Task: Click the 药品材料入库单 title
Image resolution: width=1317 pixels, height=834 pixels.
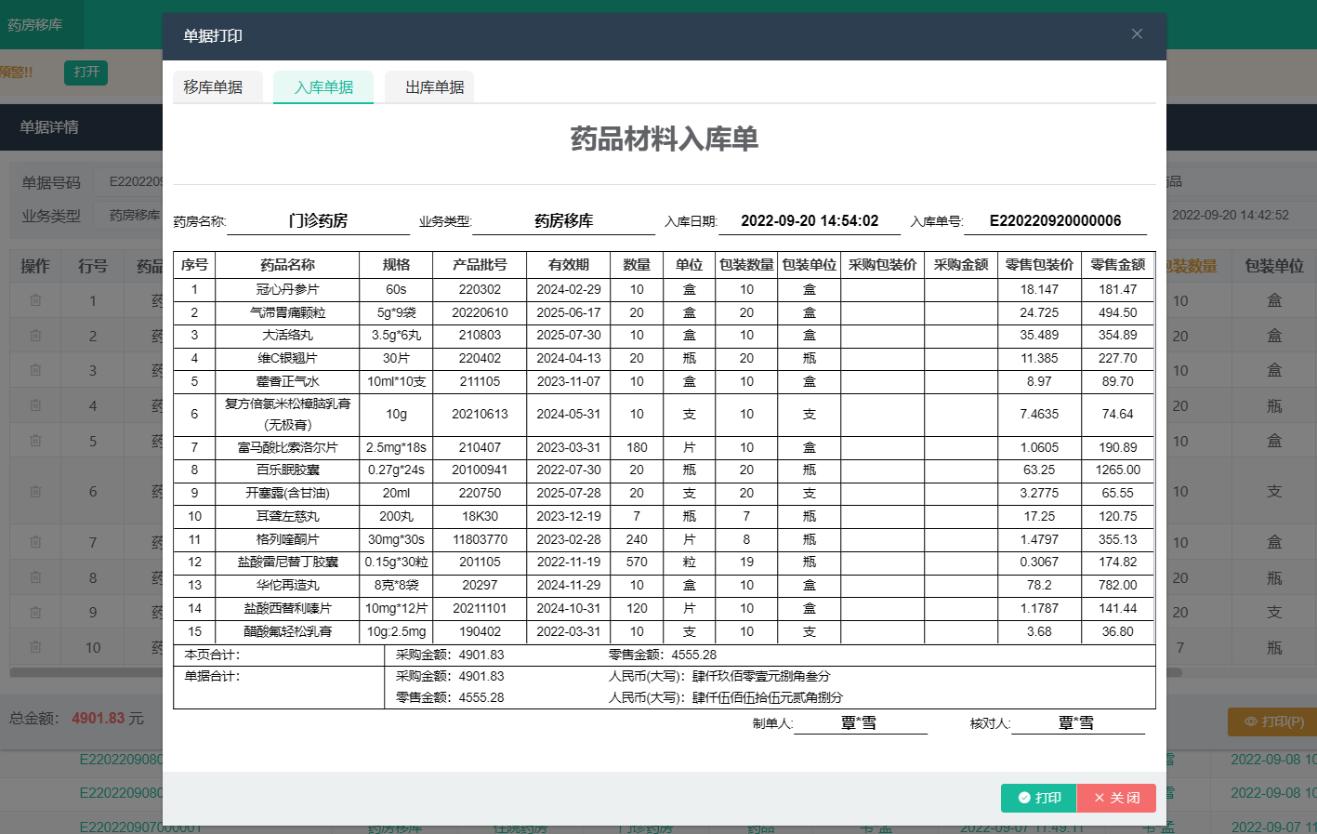Action: pyautogui.click(x=665, y=139)
